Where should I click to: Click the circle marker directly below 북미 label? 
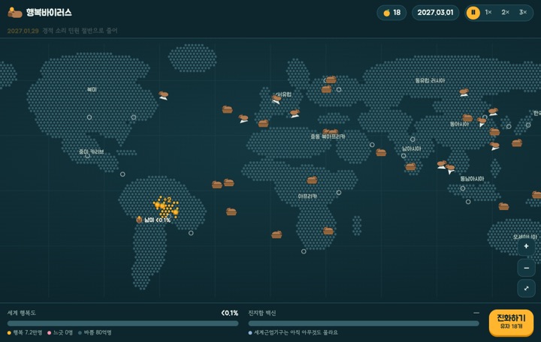[89, 117]
